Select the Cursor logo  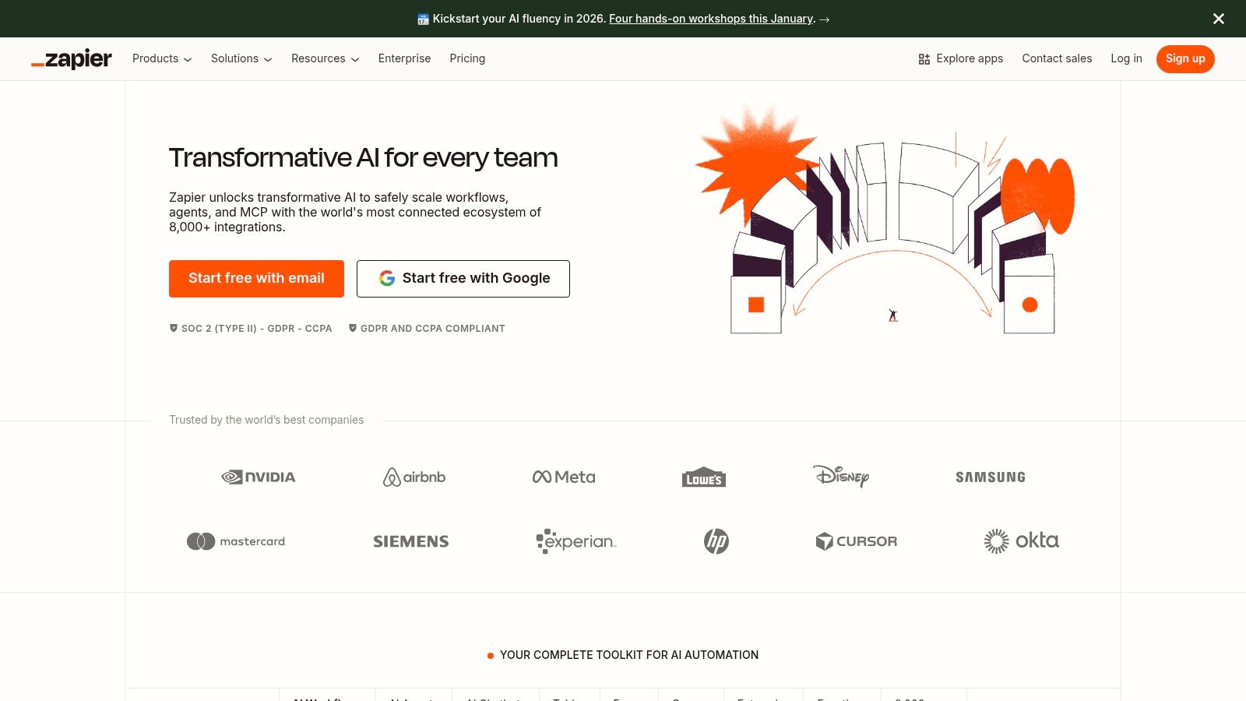point(857,541)
